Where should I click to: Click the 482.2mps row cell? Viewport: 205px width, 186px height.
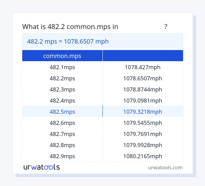(62, 78)
